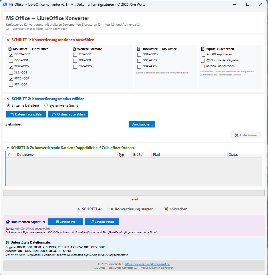Click the "Zertifikat-Info" button

65,221
